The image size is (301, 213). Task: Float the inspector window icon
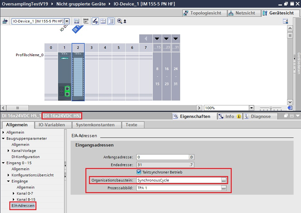(286, 116)
